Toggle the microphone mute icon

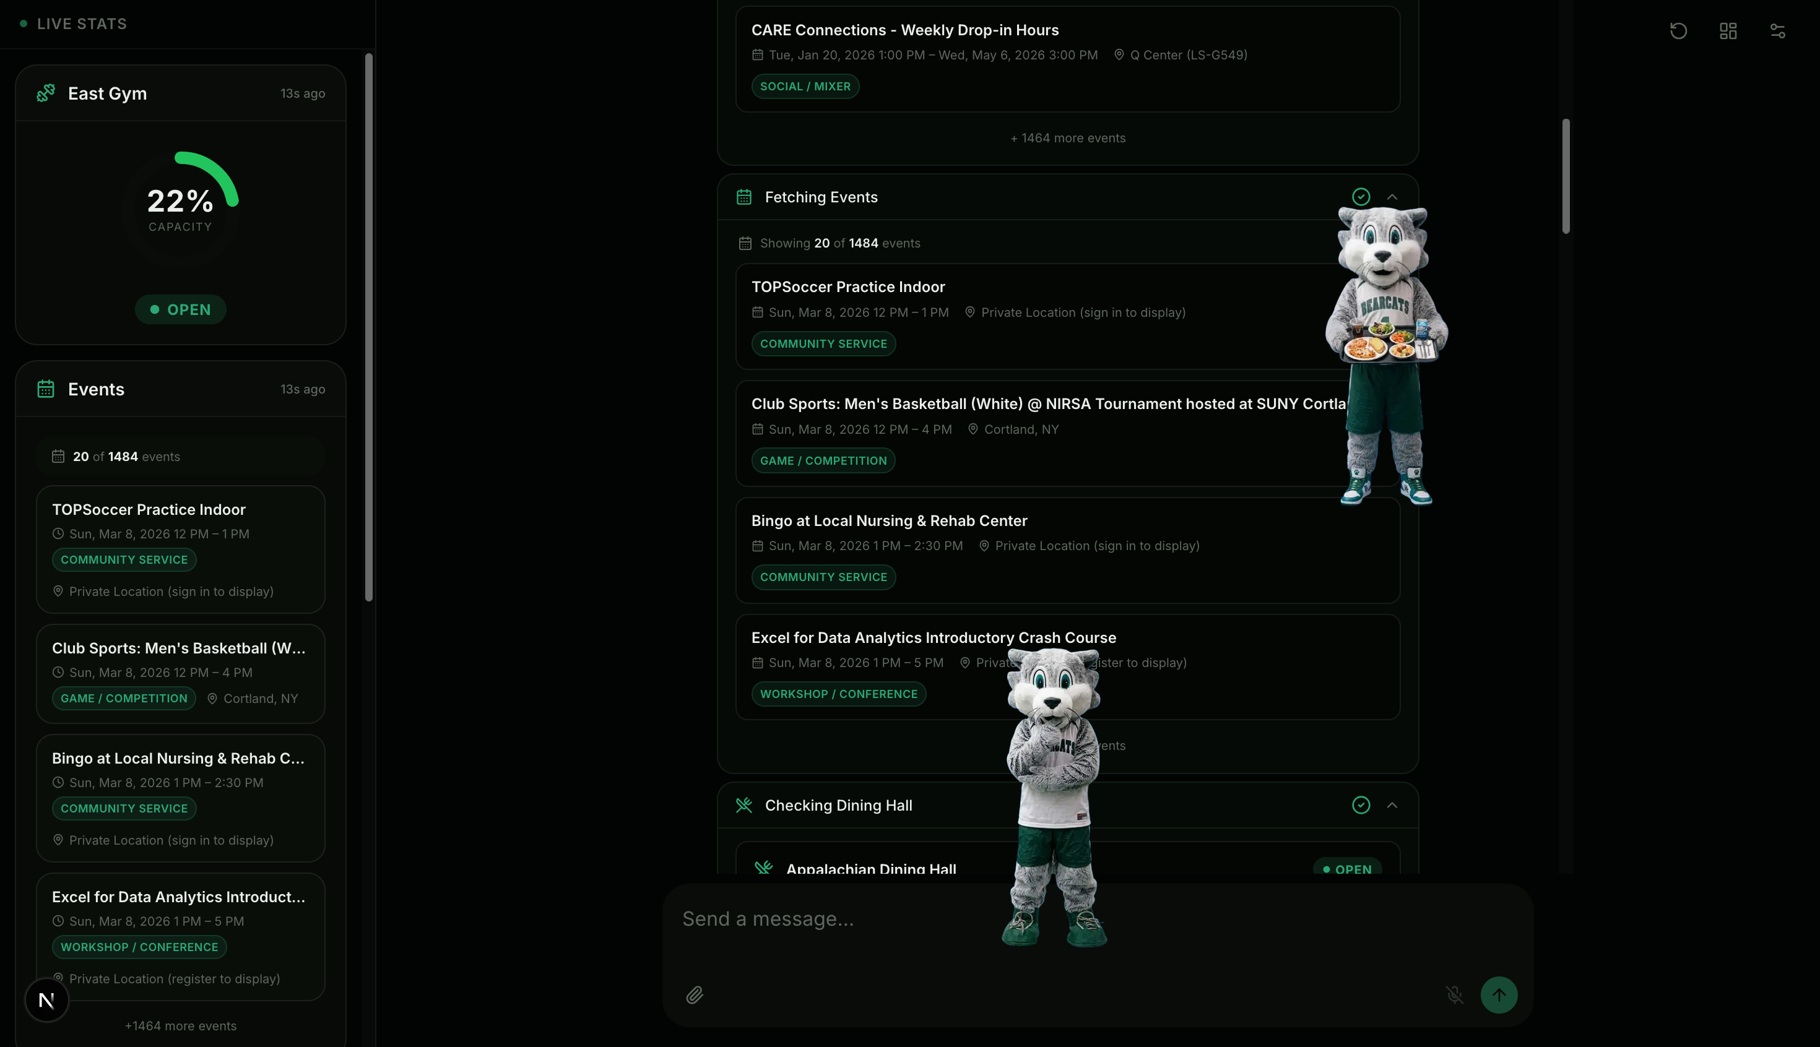[1454, 994]
